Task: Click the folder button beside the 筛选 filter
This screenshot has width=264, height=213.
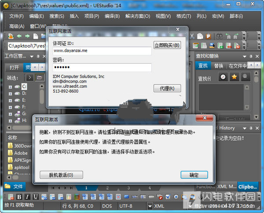Action: tap(40, 78)
